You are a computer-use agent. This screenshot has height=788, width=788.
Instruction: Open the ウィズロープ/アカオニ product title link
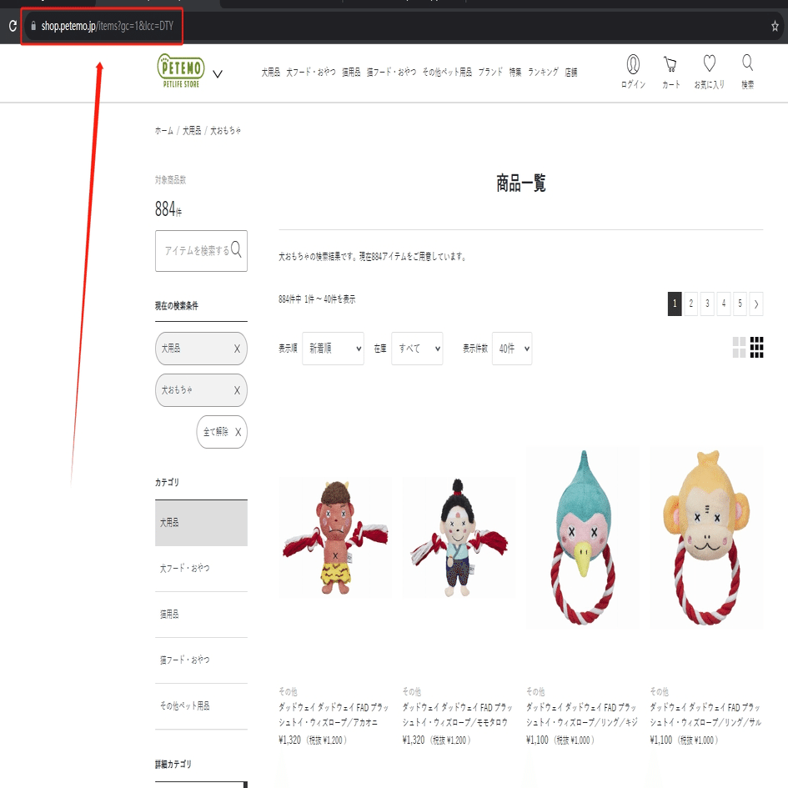[334, 715]
